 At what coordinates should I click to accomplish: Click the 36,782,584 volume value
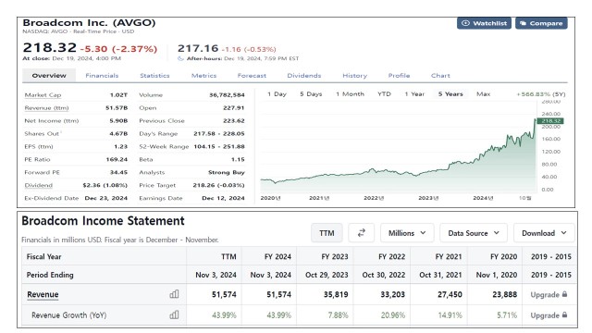227,95
